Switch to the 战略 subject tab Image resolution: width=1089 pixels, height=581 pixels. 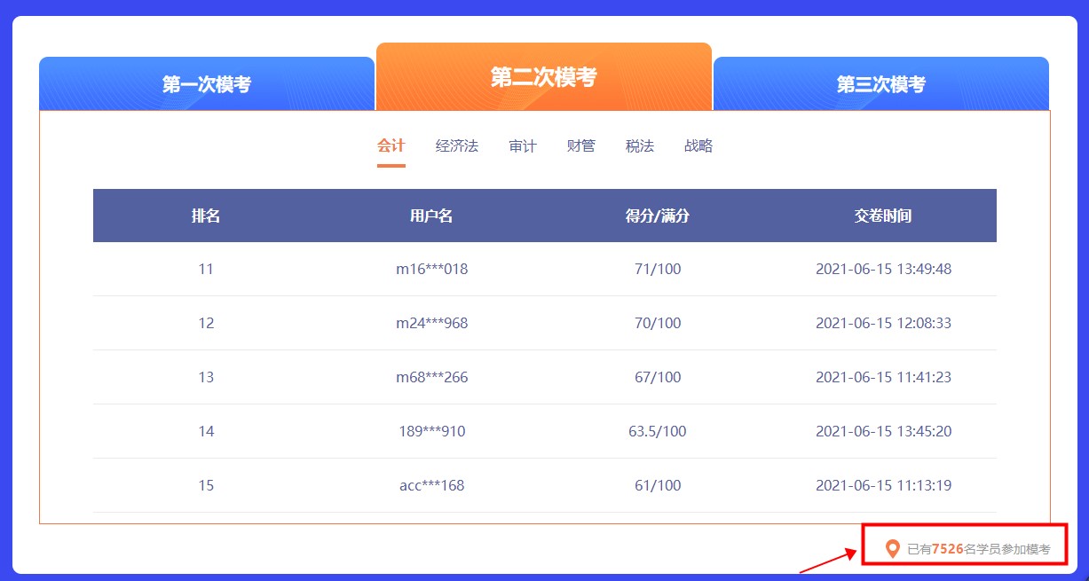point(698,146)
